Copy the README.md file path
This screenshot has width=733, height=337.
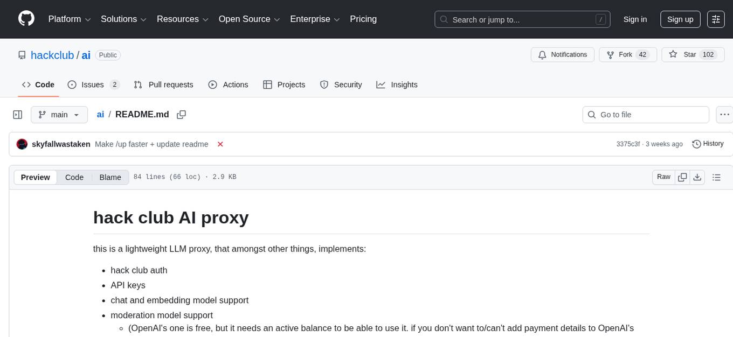(x=182, y=115)
